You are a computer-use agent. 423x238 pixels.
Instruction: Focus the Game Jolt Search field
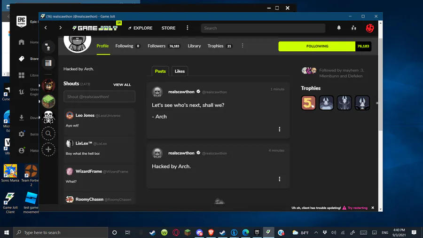click(x=263, y=28)
